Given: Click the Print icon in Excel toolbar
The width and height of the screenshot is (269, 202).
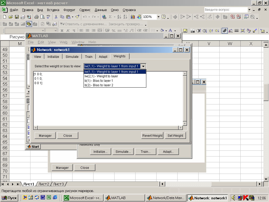Looking at the screenshot, I should point(36,17).
